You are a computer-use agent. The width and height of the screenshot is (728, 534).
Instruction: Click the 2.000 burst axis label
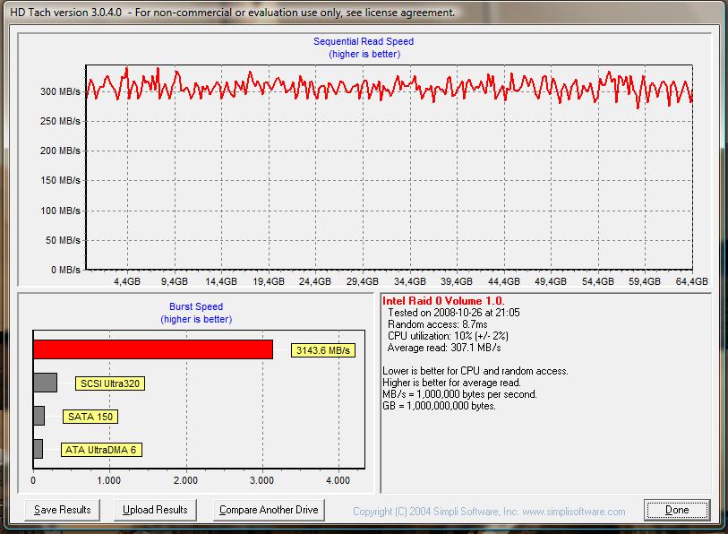click(185, 480)
